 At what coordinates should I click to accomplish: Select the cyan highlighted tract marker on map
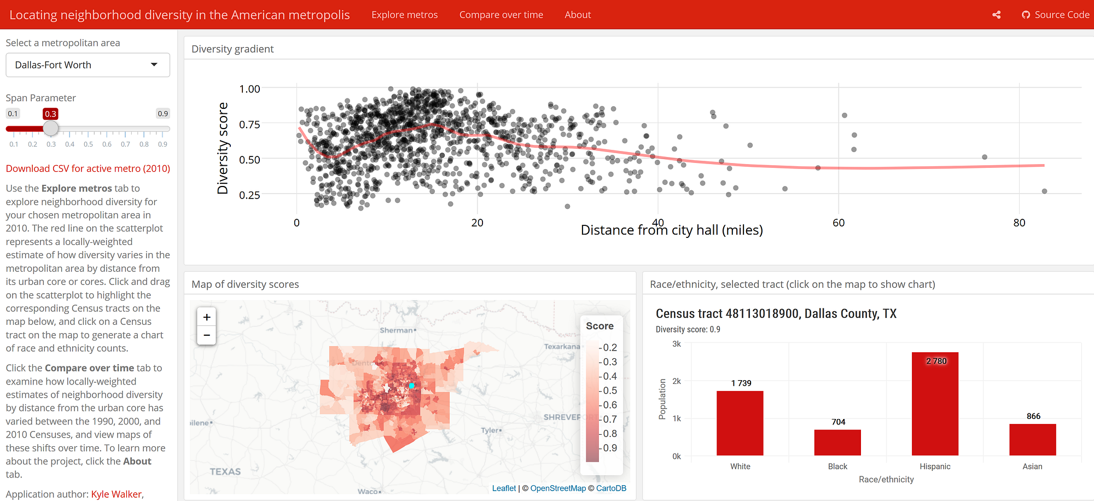coord(411,386)
